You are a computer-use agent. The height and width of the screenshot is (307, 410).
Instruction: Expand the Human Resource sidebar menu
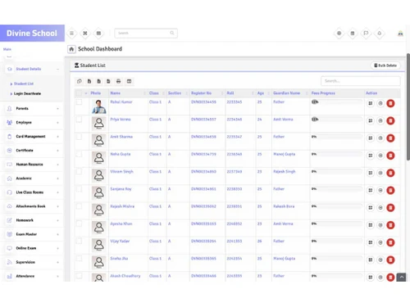click(x=32, y=165)
